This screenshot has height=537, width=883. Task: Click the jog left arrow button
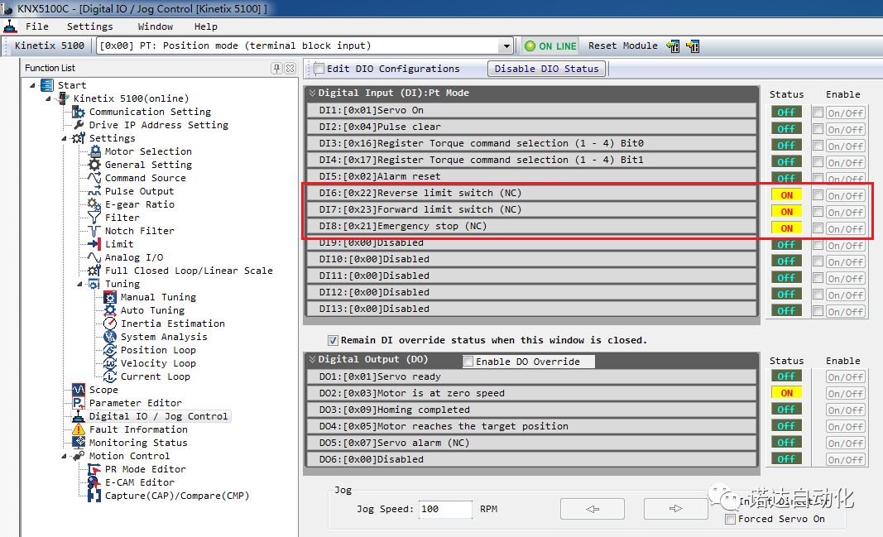[593, 509]
